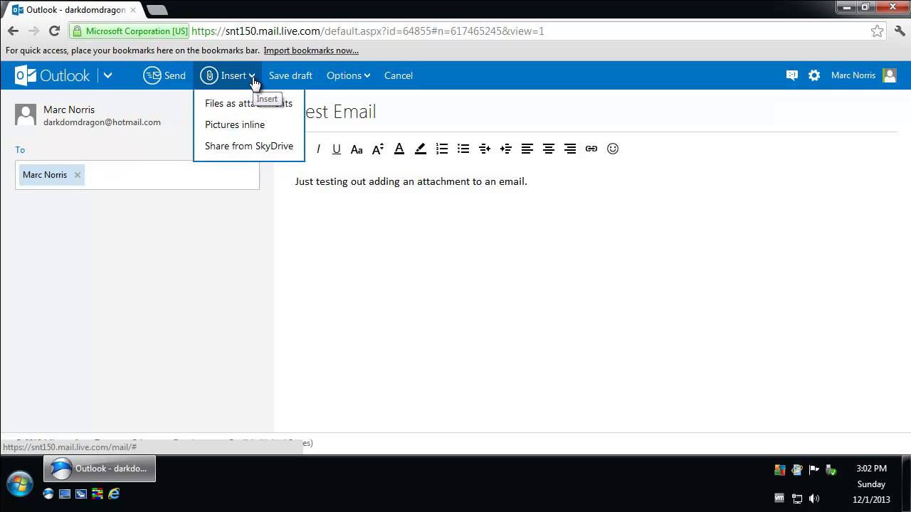
Task: Increase the paragraph indent
Action: (x=506, y=149)
